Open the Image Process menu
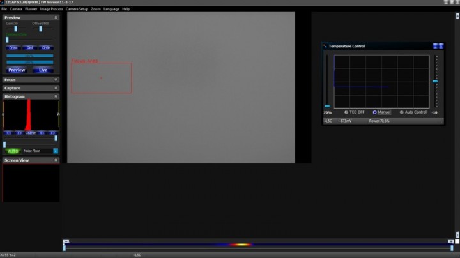Image resolution: width=460 pixels, height=258 pixels. point(51,9)
